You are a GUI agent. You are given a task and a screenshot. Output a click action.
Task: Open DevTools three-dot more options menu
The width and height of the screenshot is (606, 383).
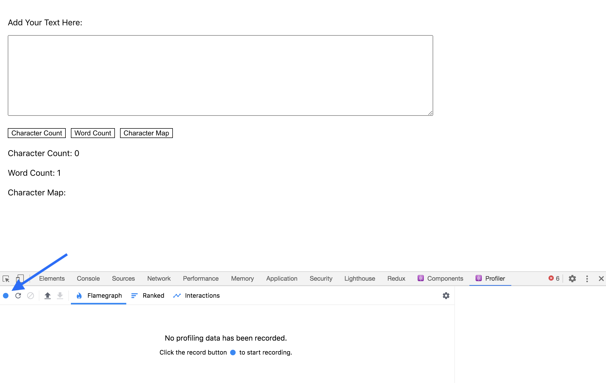click(x=587, y=279)
